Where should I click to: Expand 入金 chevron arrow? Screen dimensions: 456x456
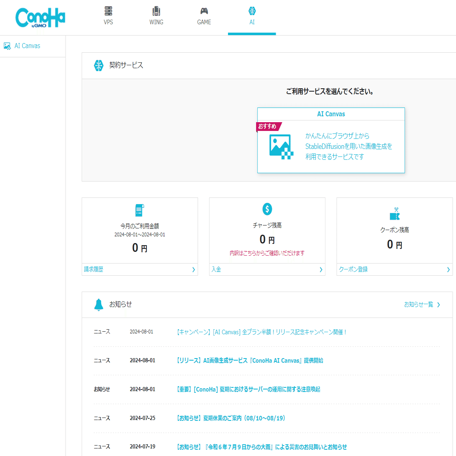click(x=321, y=269)
